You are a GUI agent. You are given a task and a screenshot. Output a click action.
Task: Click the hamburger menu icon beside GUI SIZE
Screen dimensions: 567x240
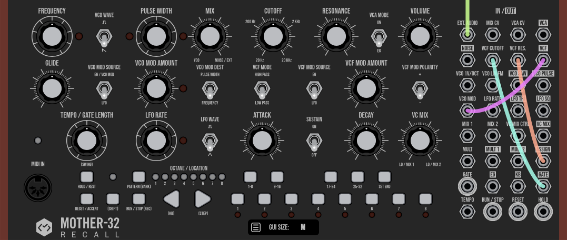[x=256, y=227]
